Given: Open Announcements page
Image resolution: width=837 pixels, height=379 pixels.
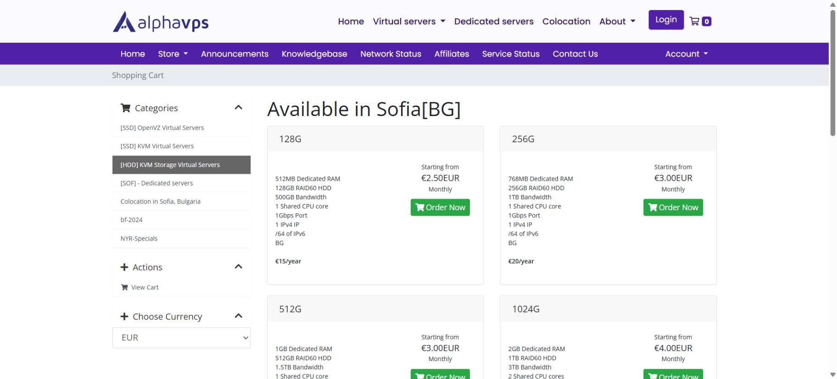Looking at the screenshot, I should [234, 54].
